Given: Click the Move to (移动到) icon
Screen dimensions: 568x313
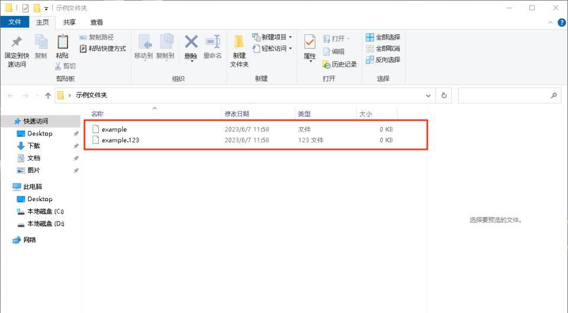Looking at the screenshot, I should coord(144,42).
